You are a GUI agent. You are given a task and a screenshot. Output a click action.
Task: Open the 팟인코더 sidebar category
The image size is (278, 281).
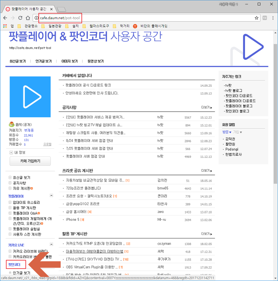[x=14, y=265]
